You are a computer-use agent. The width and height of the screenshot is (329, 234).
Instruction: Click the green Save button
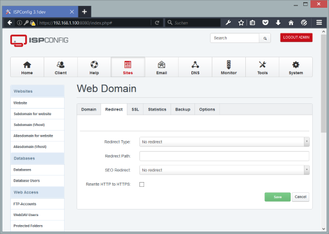pos(278,197)
